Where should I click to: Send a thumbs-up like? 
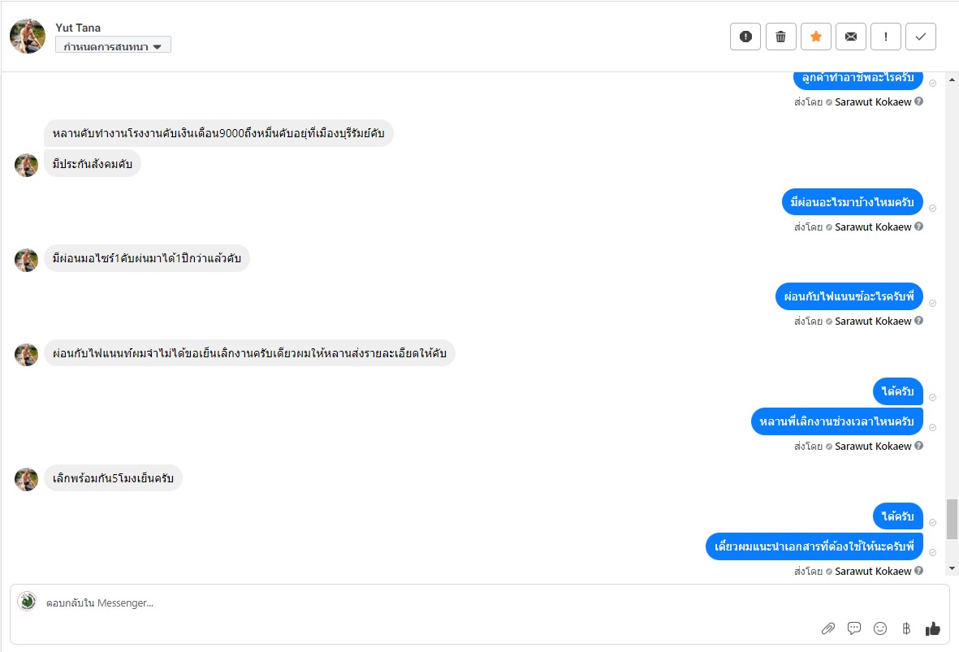pyautogui.click(x=933, y=628)
